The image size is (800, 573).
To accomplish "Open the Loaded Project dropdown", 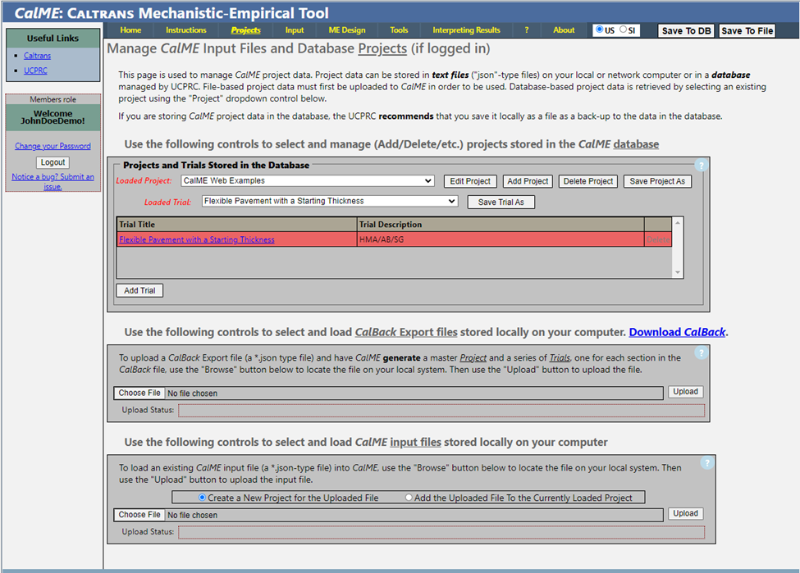I will (308, 181).
